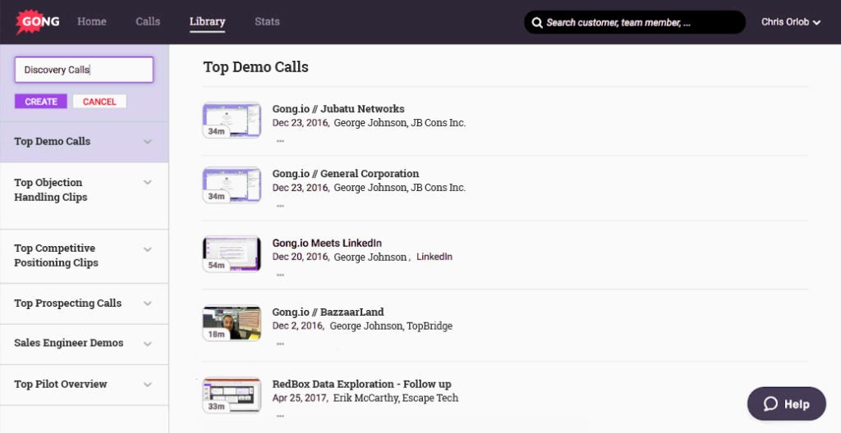Expand the Top Pilot Overview chevron
The width and height of the screenshot is (841, 433).
click(148, 385)
